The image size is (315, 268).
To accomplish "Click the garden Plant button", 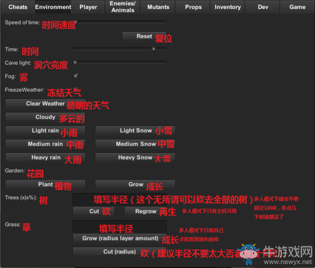I will point(45,184).
